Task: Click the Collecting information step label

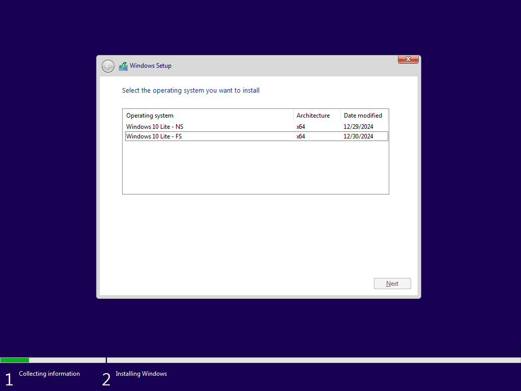Action: (x=49, y=374)
